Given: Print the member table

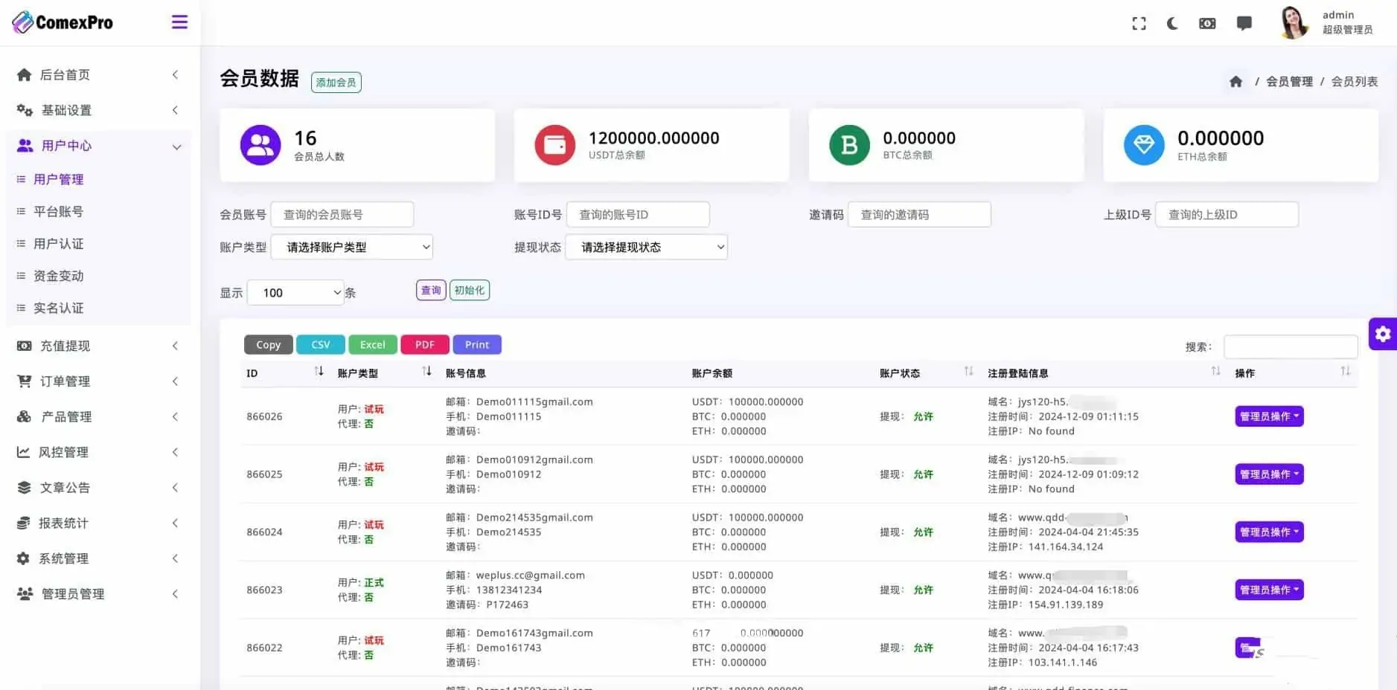Looking at the screenshot, I should 477,345.
